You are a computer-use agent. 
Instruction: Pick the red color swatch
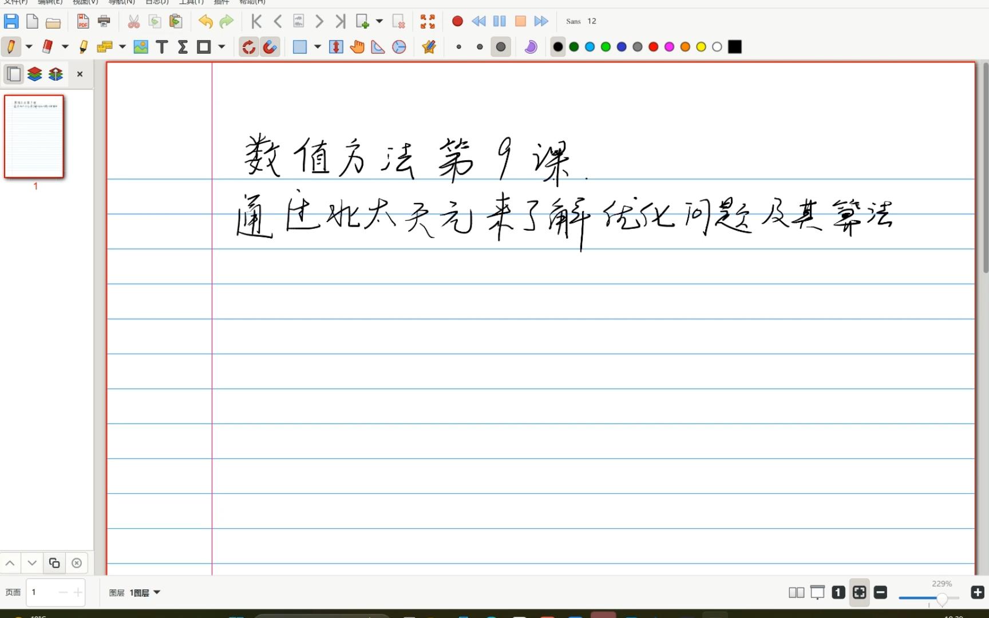click(x=654, y=47)
